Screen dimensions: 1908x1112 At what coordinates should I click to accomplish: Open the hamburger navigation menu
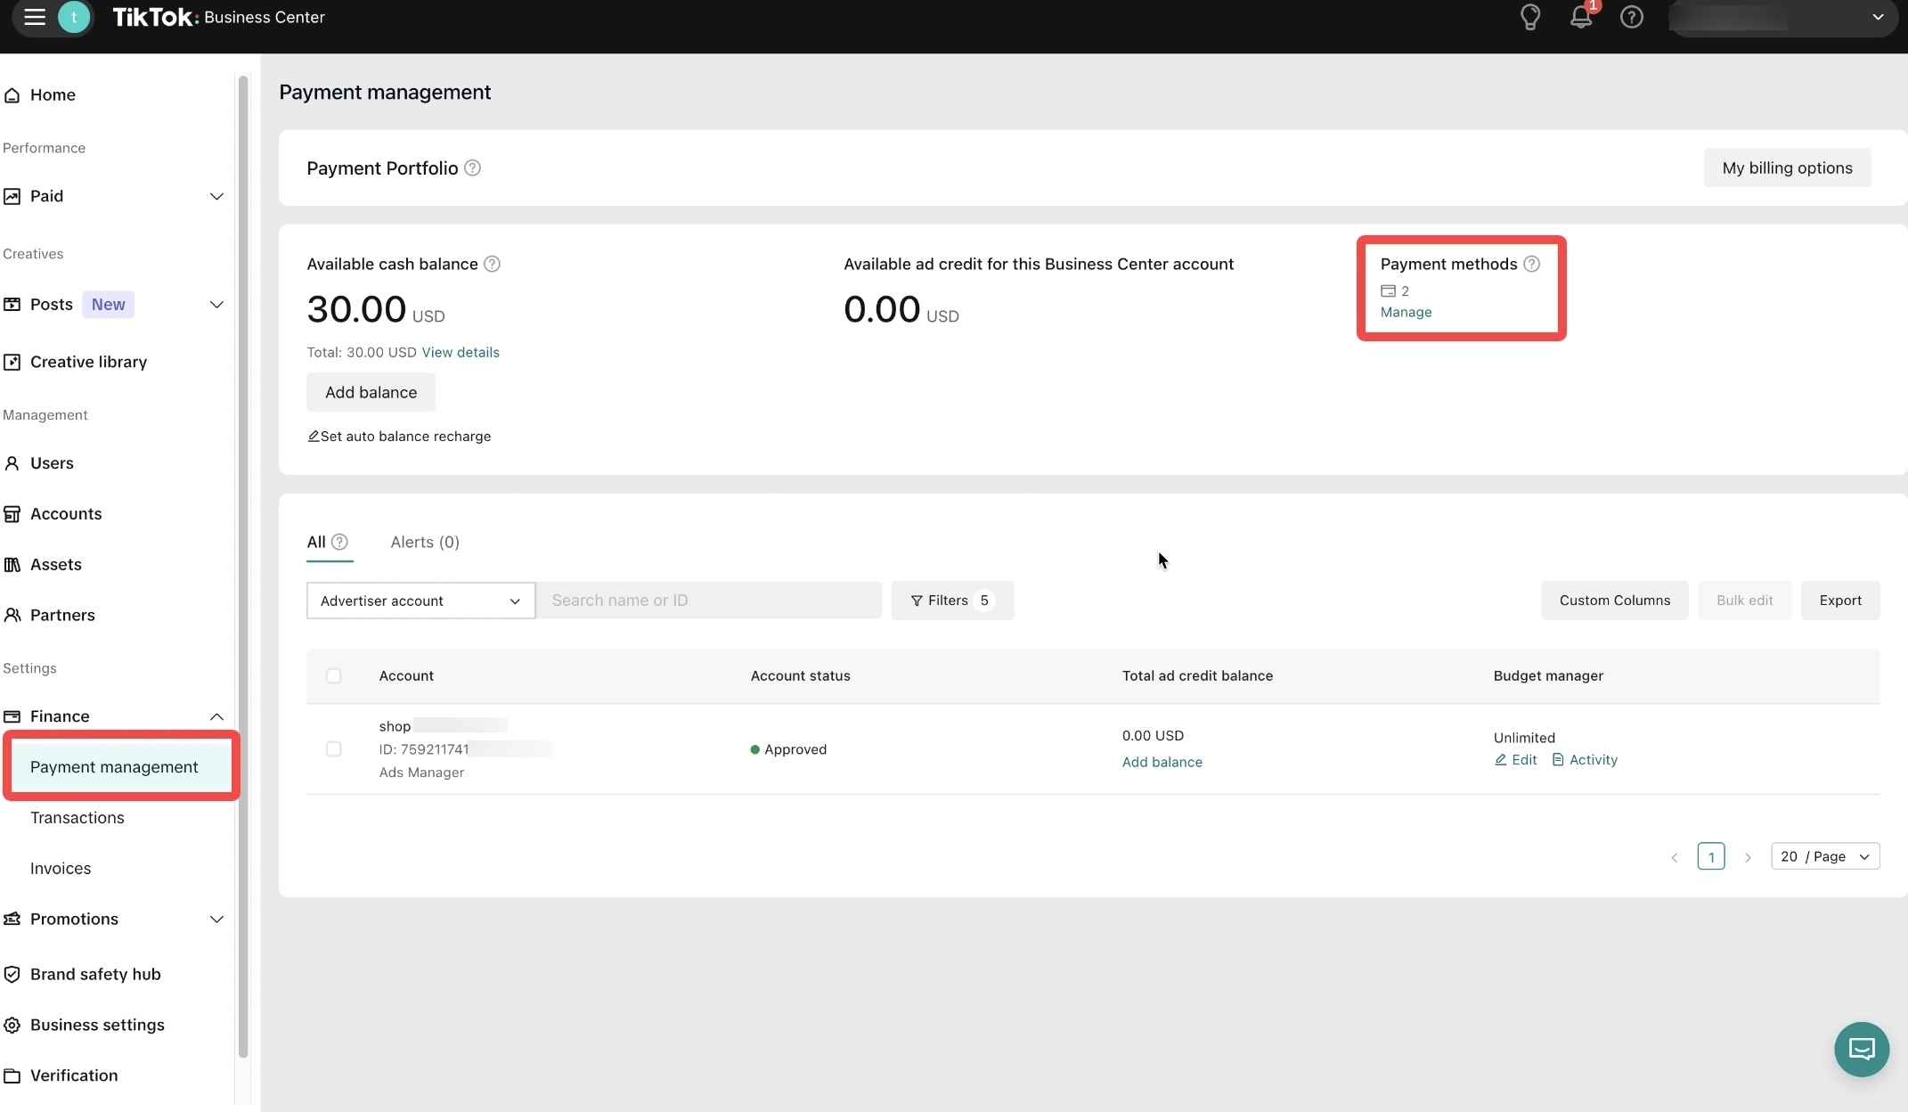tap(34, 17)
